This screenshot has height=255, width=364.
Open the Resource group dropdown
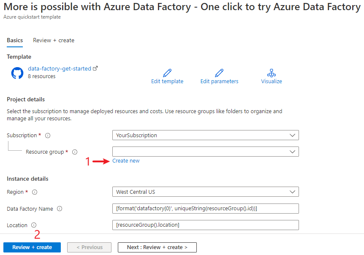point(206,152)
